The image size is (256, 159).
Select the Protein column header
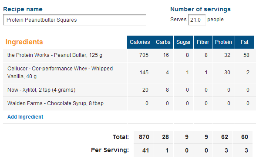(223, 42)
